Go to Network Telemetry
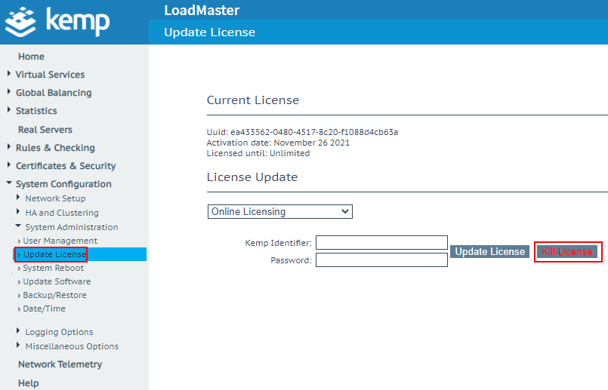Image resolution: width=608 pixels, height=390 pixels. pyautogui.click(x=60, y=364)
